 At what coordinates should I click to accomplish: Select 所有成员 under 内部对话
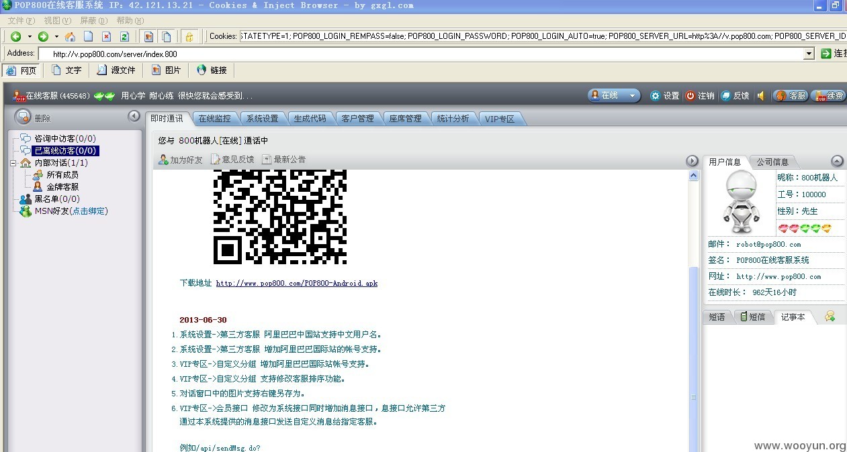[x=62, y=175]
